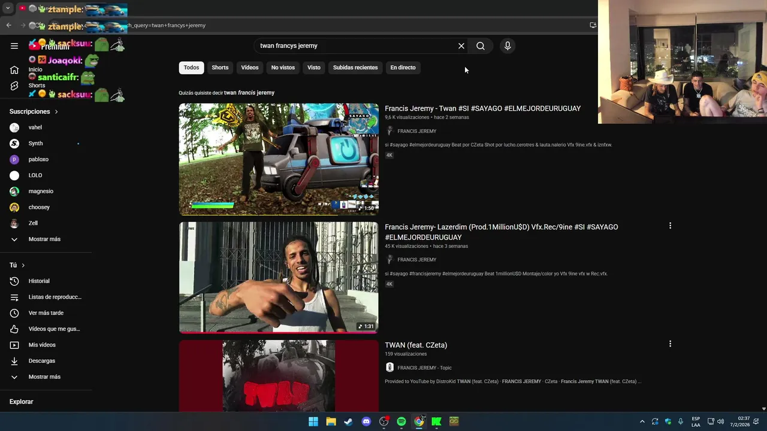The image size is (767, 431).
Task: Open the FRANCIS JEREMY channel name under the Lazerdim video
Action: pyautogui.click(x=416, y=260)
